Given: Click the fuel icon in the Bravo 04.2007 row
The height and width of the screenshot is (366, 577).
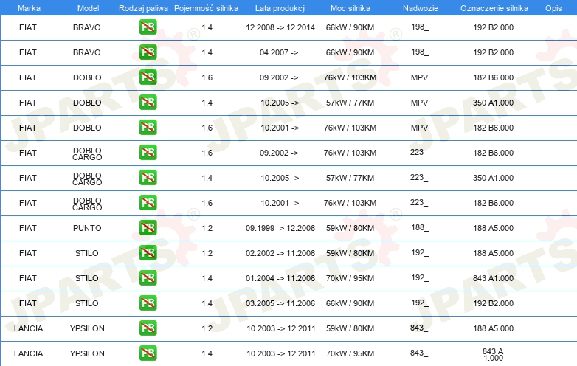Looking at the screenshot, I should point(148,52).
